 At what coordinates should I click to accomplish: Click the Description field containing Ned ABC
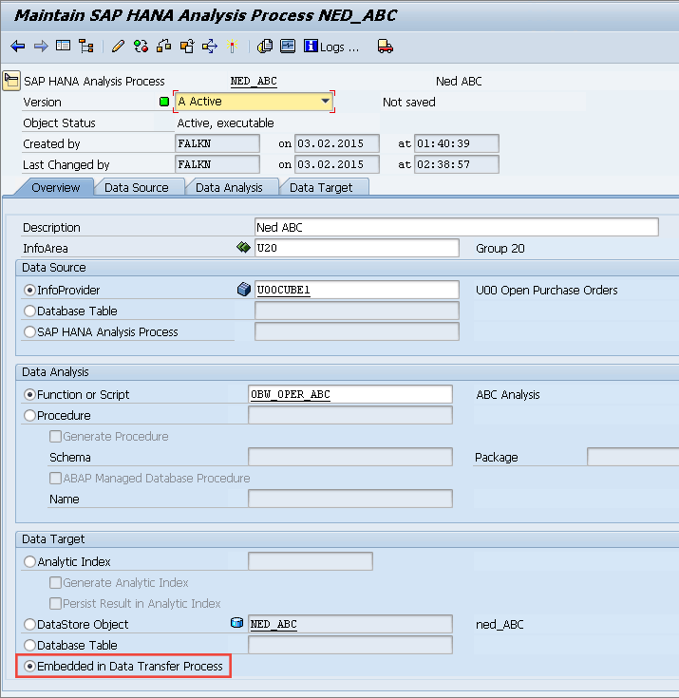pos(457,228)
